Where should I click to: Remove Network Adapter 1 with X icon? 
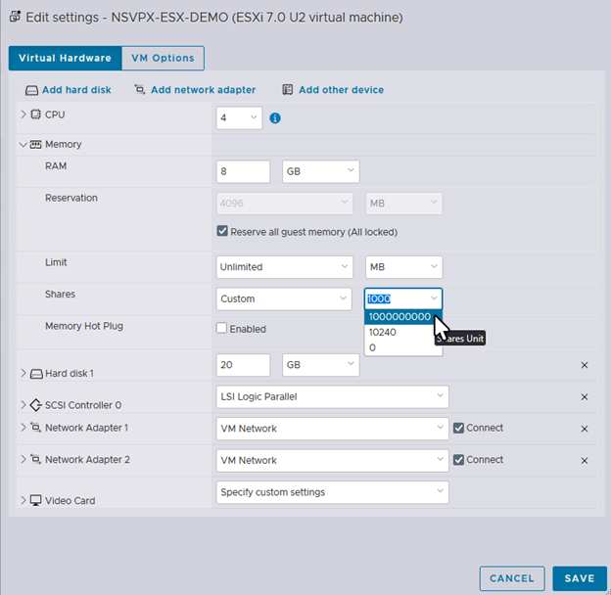click(x=585, y=429)
